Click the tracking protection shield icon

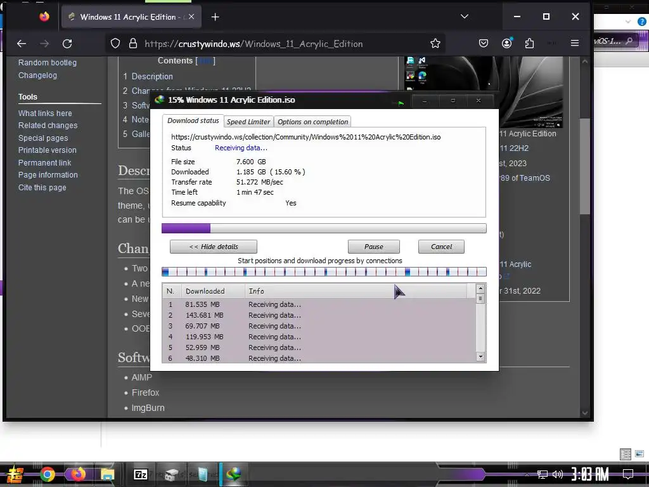pyautogui.click(x=115, y=44)
